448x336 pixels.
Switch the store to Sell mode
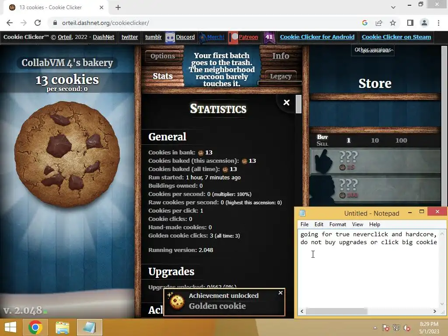coord(322,143)
